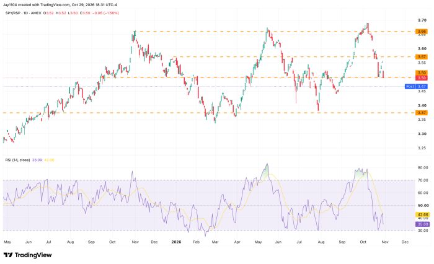Click the 70.00 RSI axis tick
The width and height of the screenshot is (434, 264).
[x=423, y=180]
